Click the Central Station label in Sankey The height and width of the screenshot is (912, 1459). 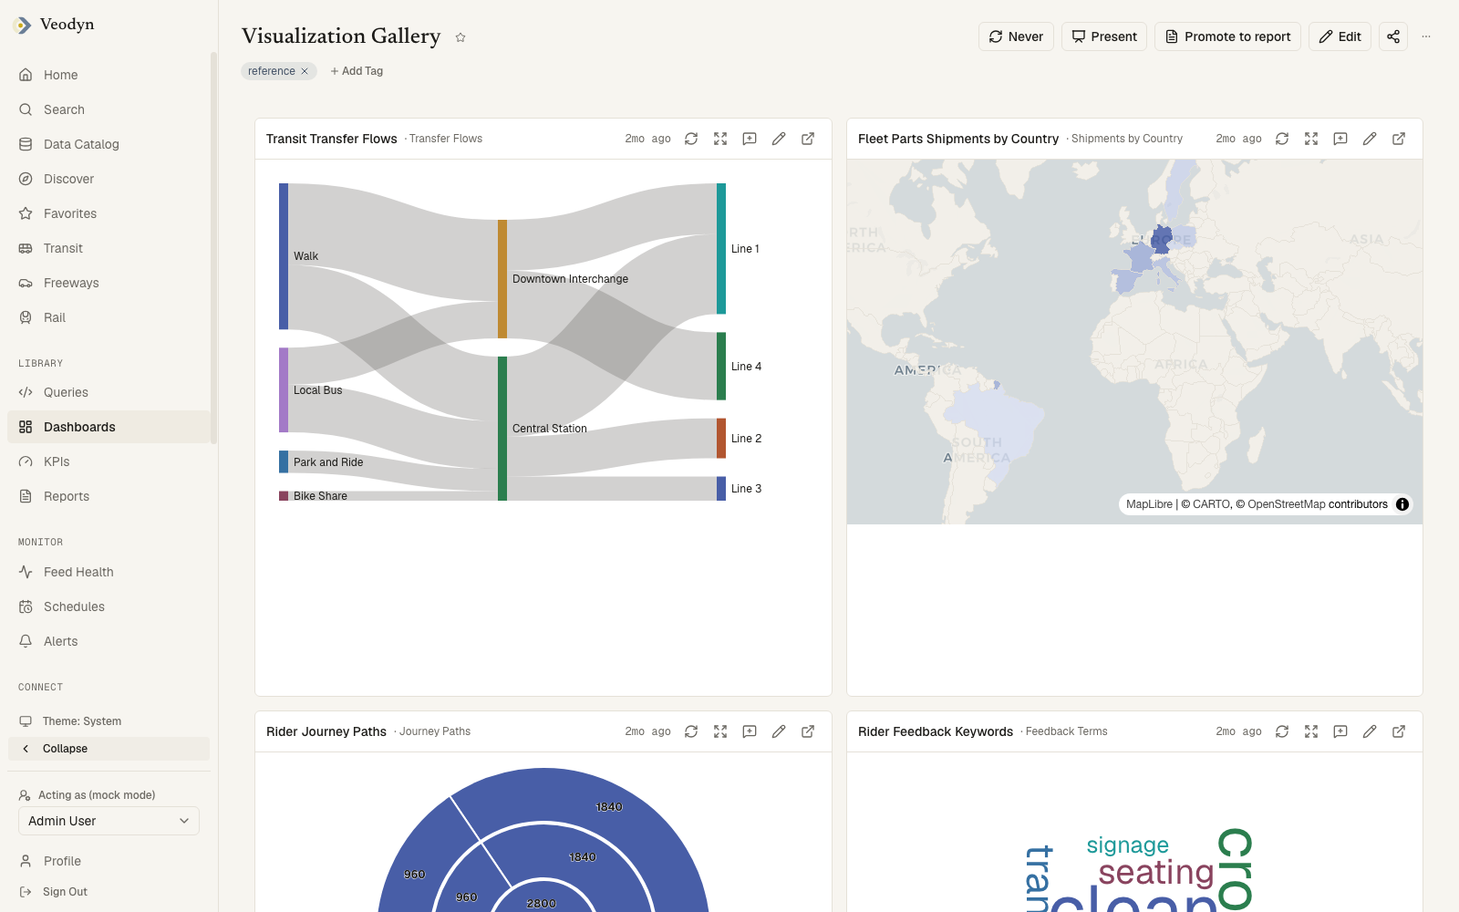(x=550, y=429)
